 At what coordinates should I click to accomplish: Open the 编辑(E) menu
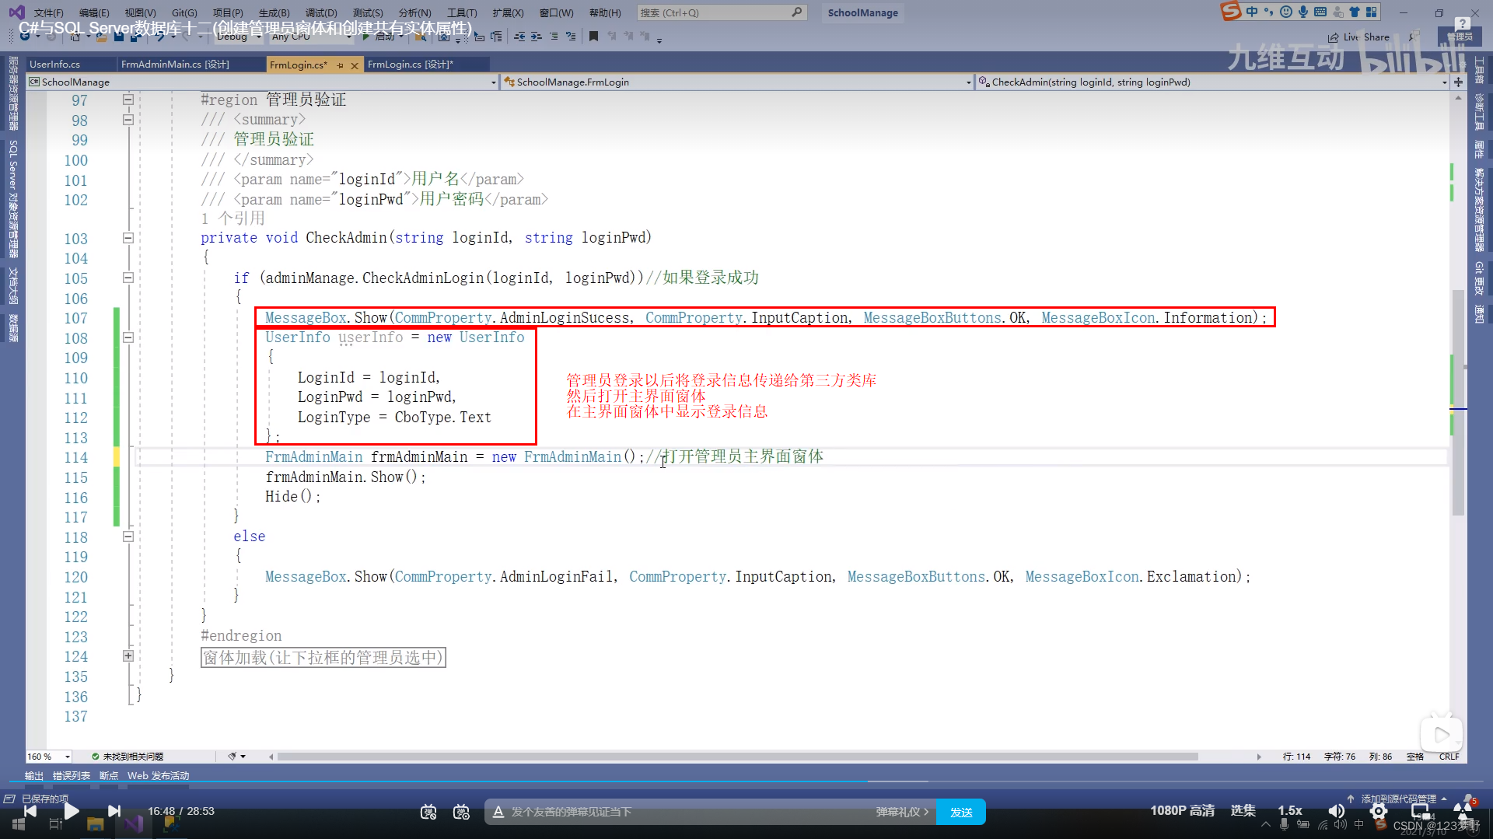pos(94,12)
